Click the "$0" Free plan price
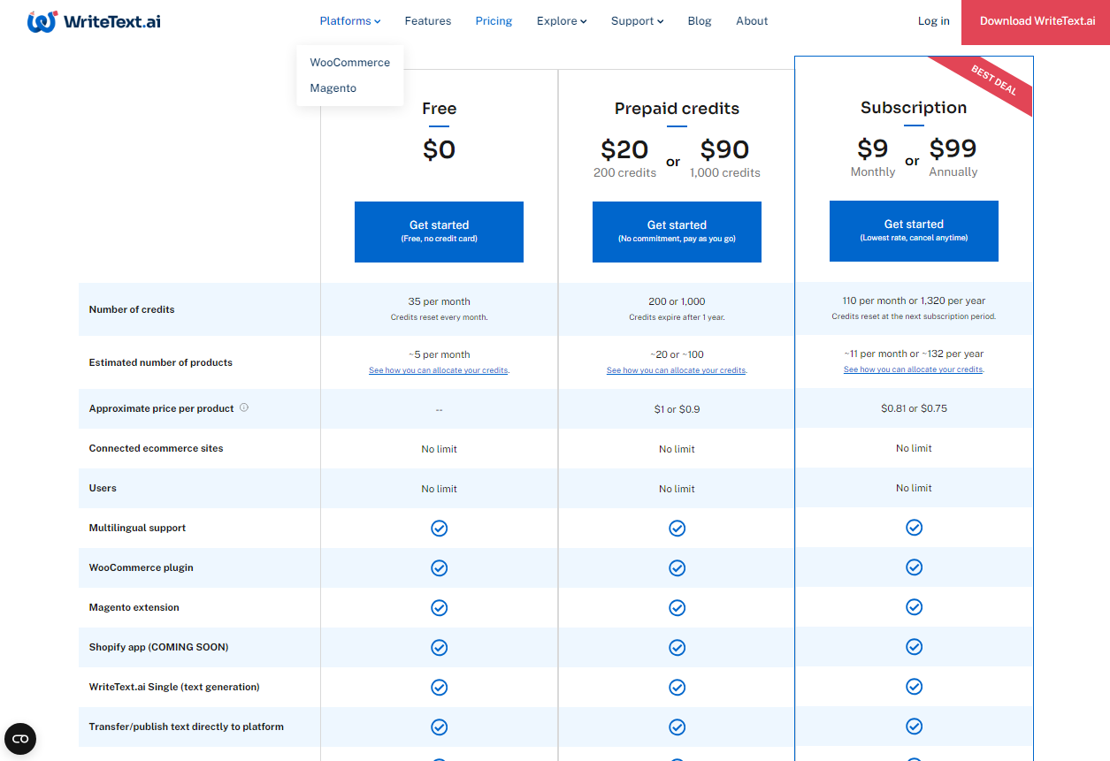1110x761 pixels. tap(439, 150)
